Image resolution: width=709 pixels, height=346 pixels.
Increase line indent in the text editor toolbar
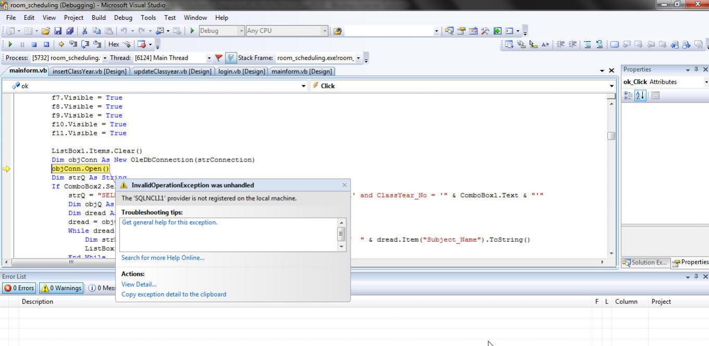(573, 44)
